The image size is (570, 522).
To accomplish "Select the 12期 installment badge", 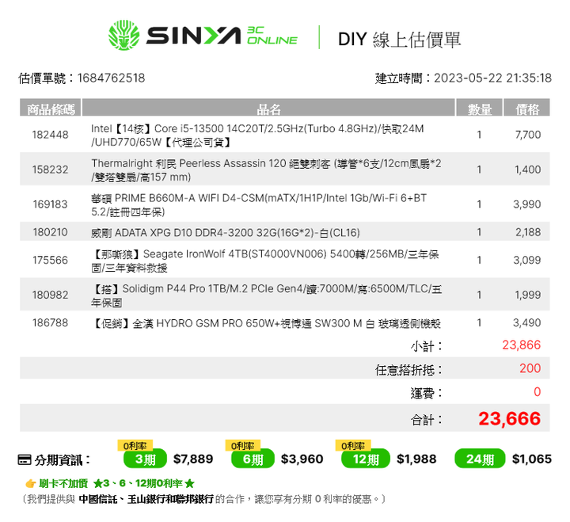I will click(365, 459).
